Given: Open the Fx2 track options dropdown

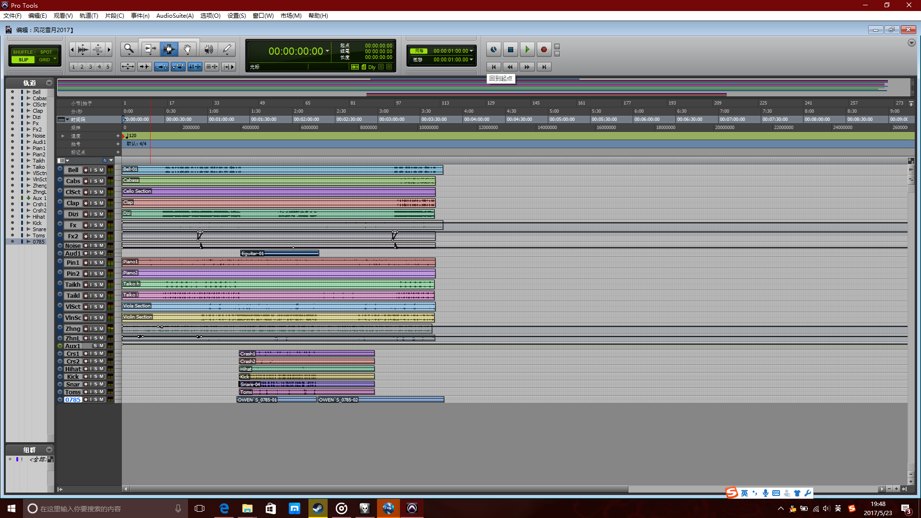Looking at the screenshot, I should pyautogui.click(x=60, y=235).
